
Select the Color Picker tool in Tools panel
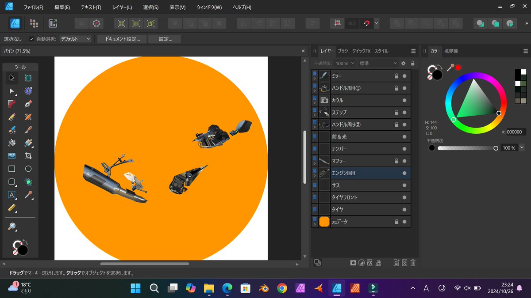point(28,195)
